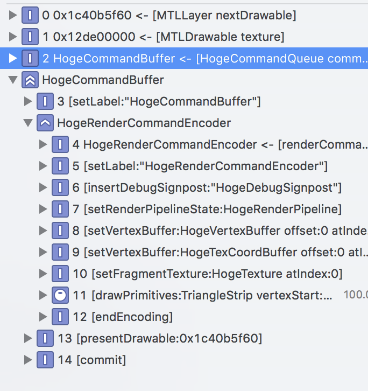Click icon beside setVertexBuffer HogeVertexBuffer call
Viewport: 368px width, 391px height.
[60, 231]
